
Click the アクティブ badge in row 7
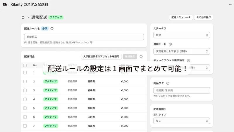pos(51,126)
